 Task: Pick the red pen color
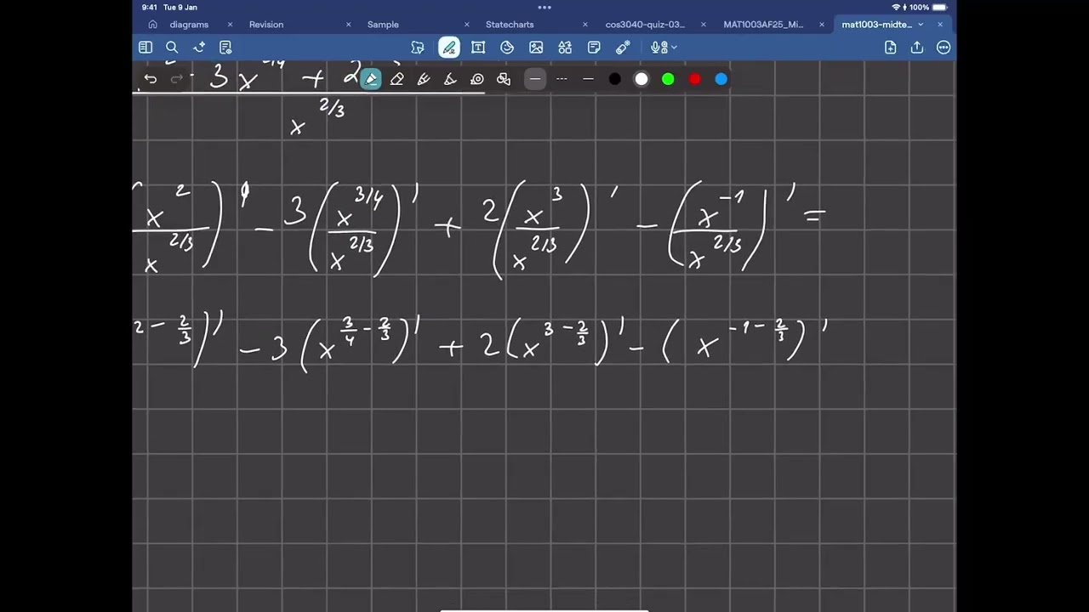click(695, 79)
